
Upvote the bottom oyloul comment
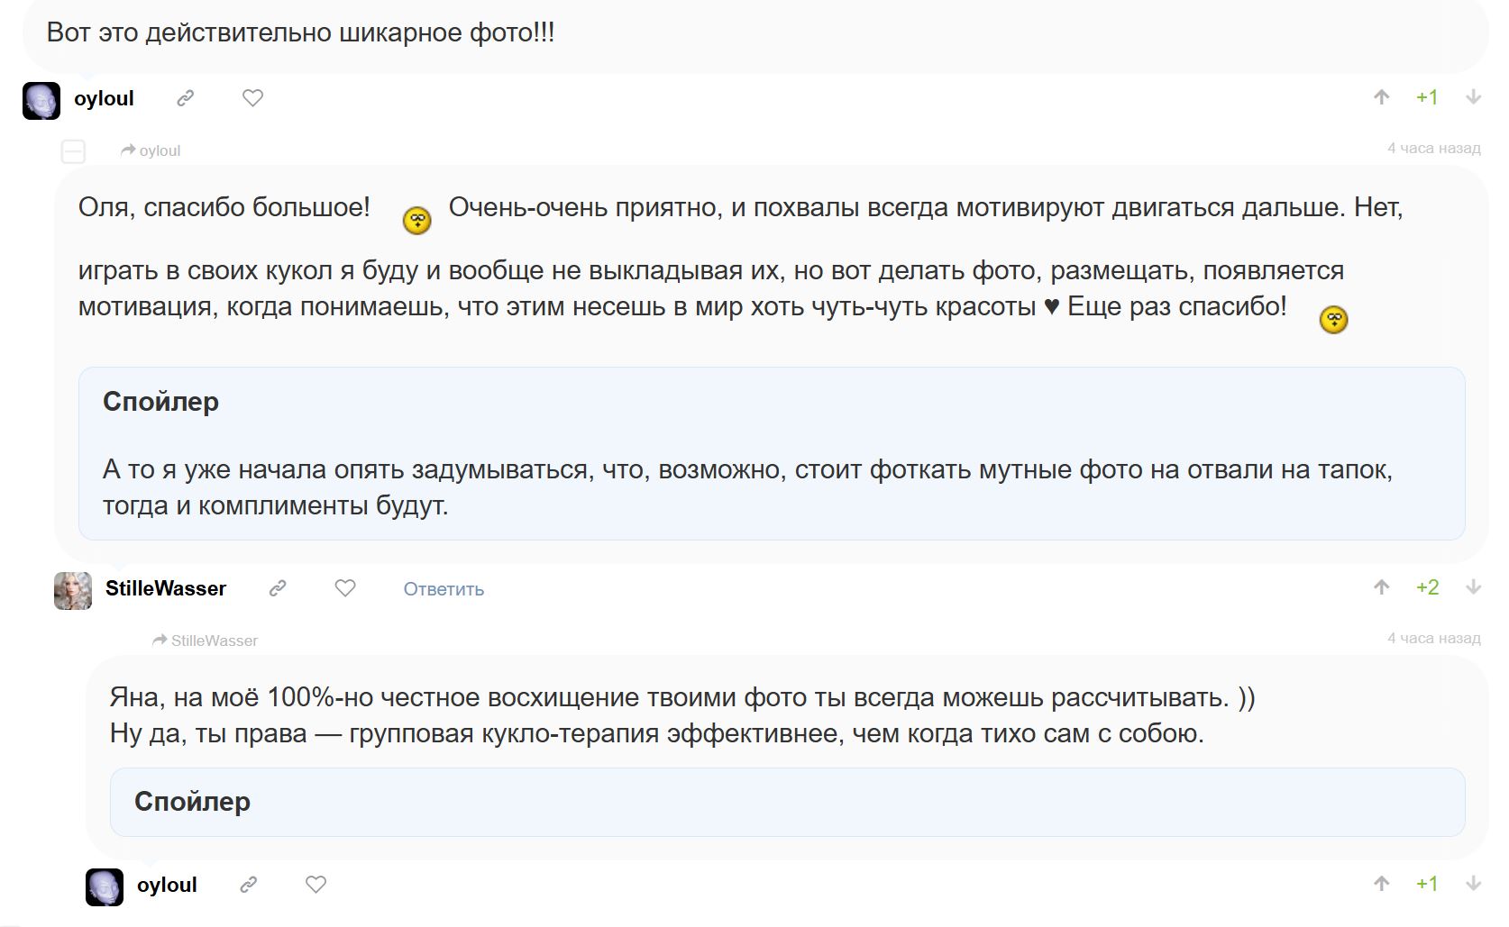tap(1381, 884)
